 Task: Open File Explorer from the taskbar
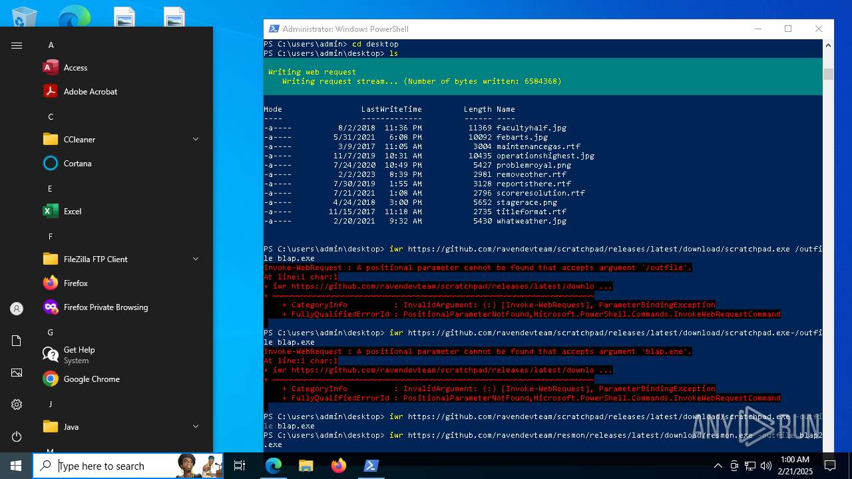tap(306, 466)
